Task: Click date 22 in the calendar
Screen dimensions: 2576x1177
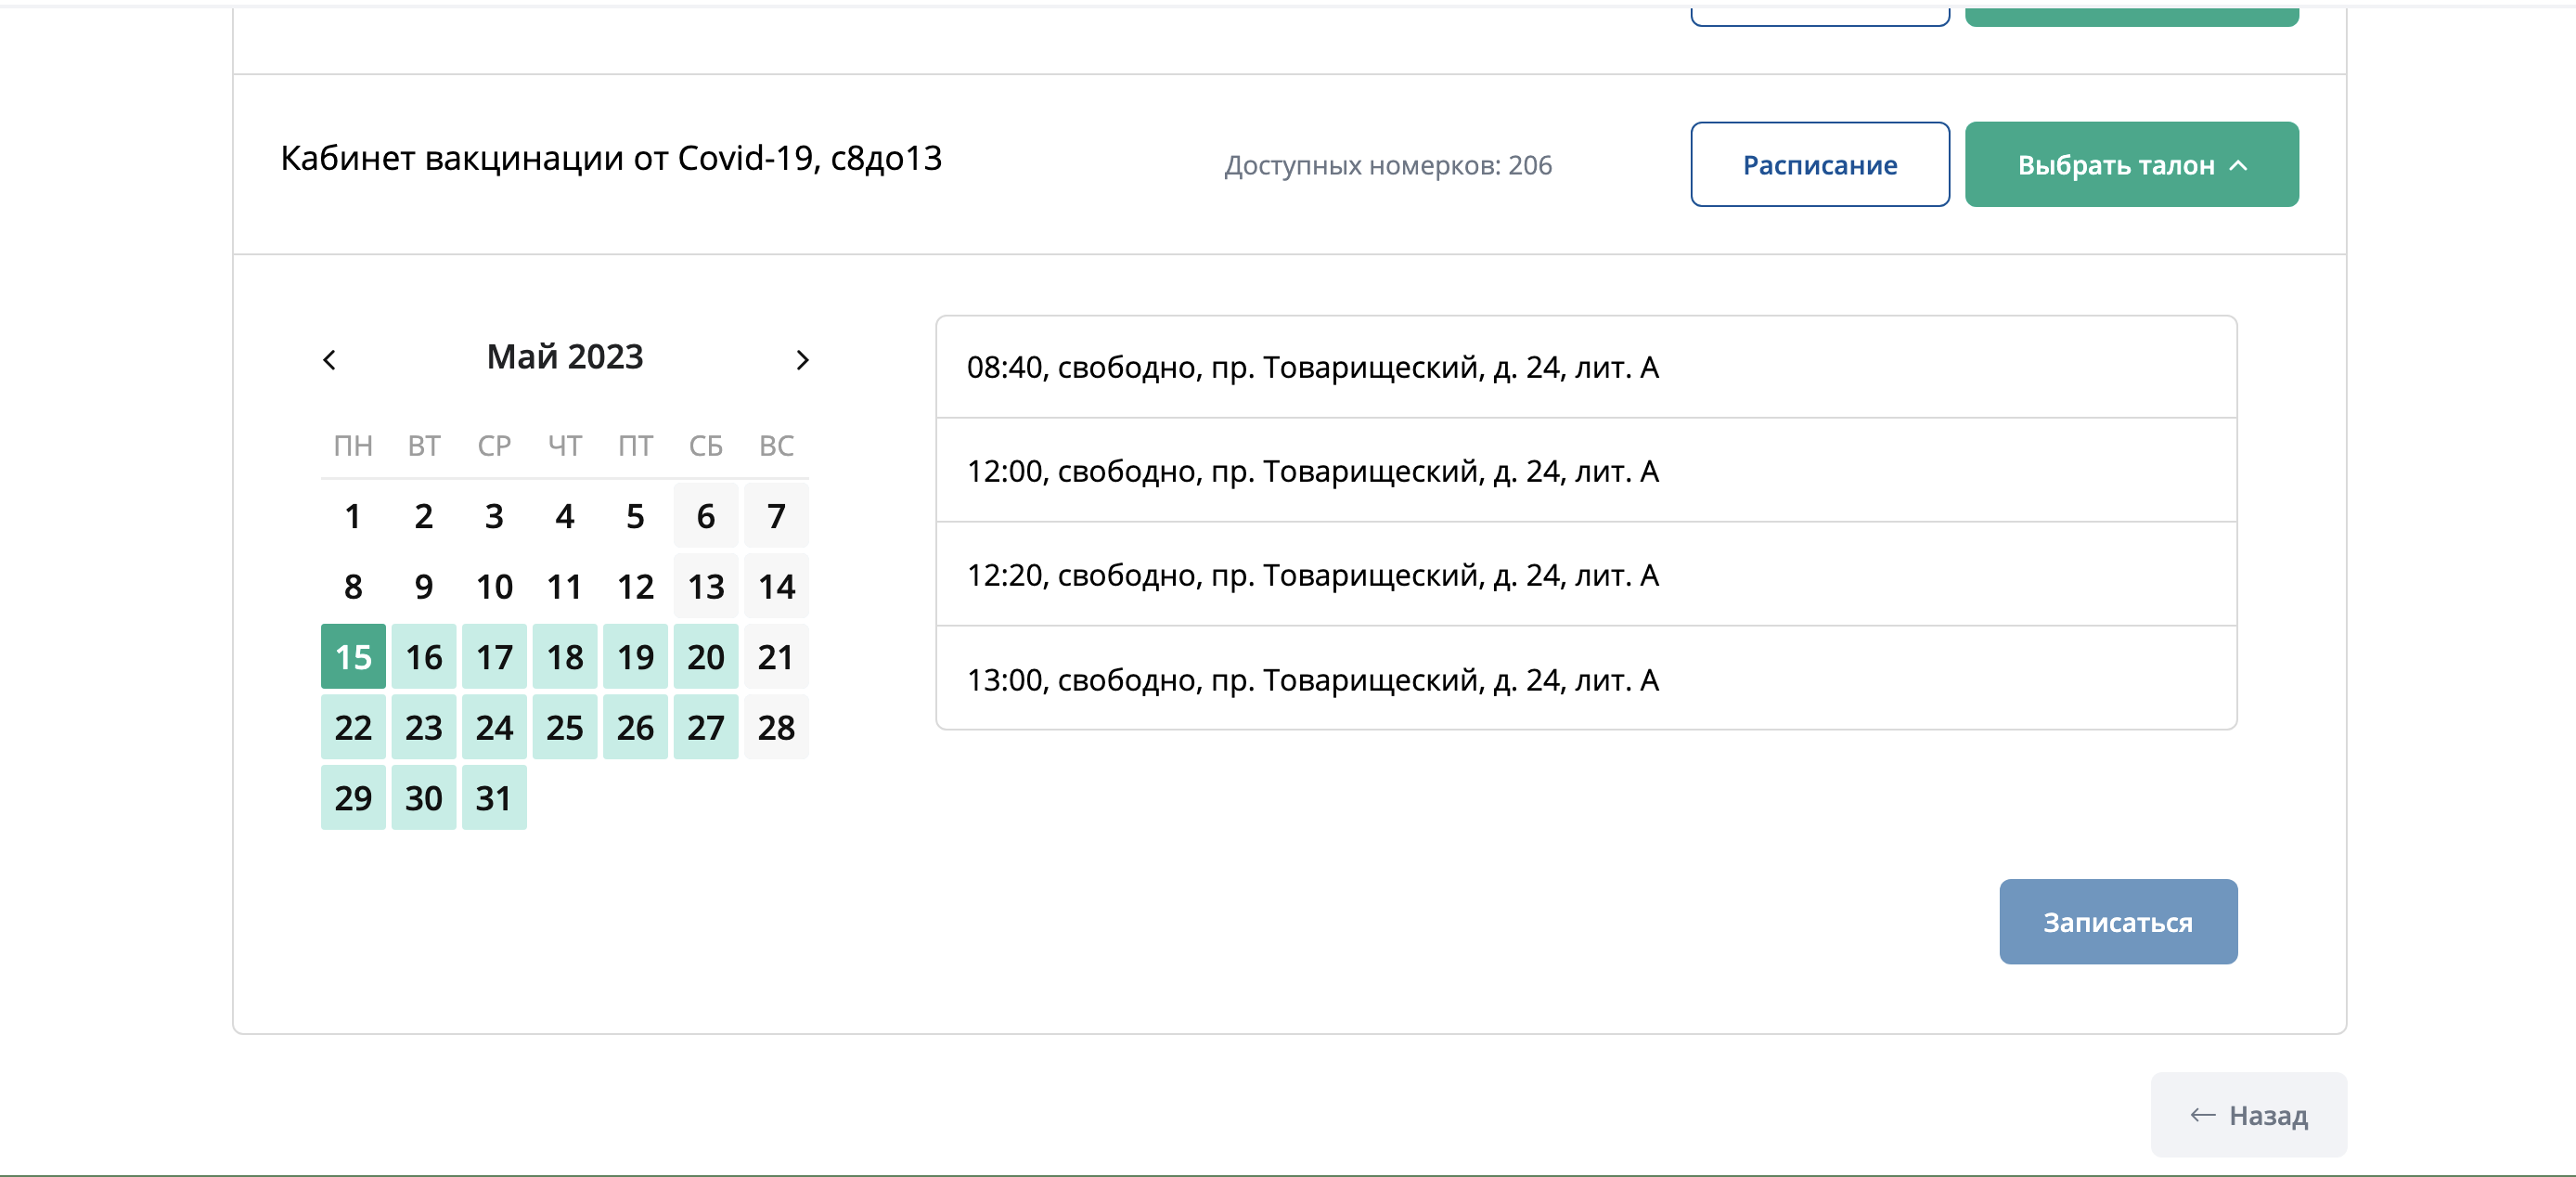Action: tap(353, 727)
